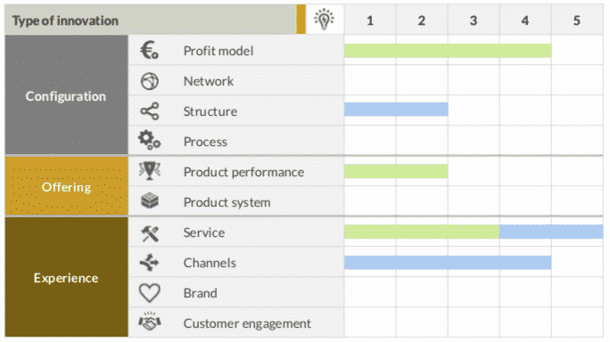Select the arrows Channels icon

(150, 263)
